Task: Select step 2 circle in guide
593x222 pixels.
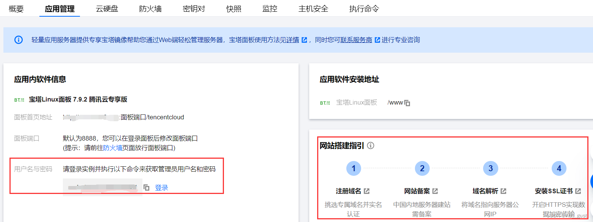Action: 422,168
